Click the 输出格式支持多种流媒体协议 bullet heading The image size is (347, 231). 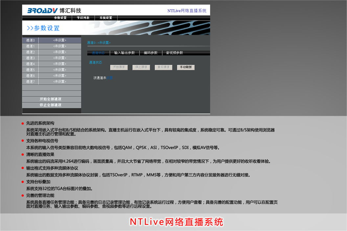(52, 168)
